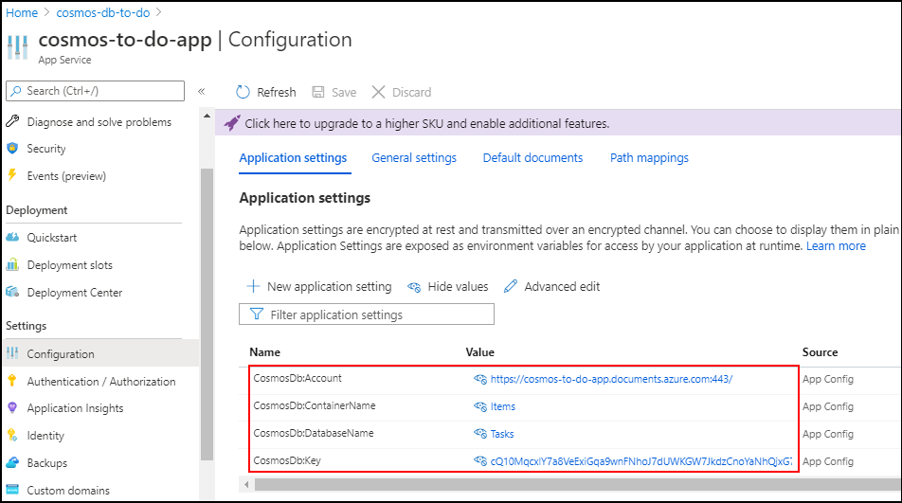Click the Search (Ctrl+/) box
Screen dimensions: 902x503
tap(96, 91)
